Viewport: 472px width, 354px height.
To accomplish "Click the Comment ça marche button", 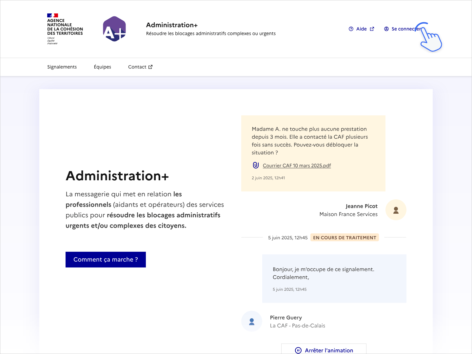I will (106, 259).
